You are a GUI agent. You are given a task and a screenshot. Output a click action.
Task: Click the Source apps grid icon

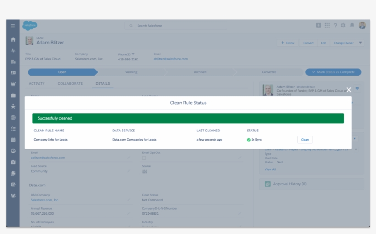(144, 171)
